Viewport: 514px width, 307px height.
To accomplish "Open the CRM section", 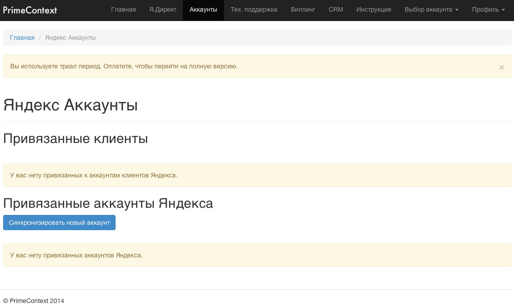I will [x=336, y=10].
